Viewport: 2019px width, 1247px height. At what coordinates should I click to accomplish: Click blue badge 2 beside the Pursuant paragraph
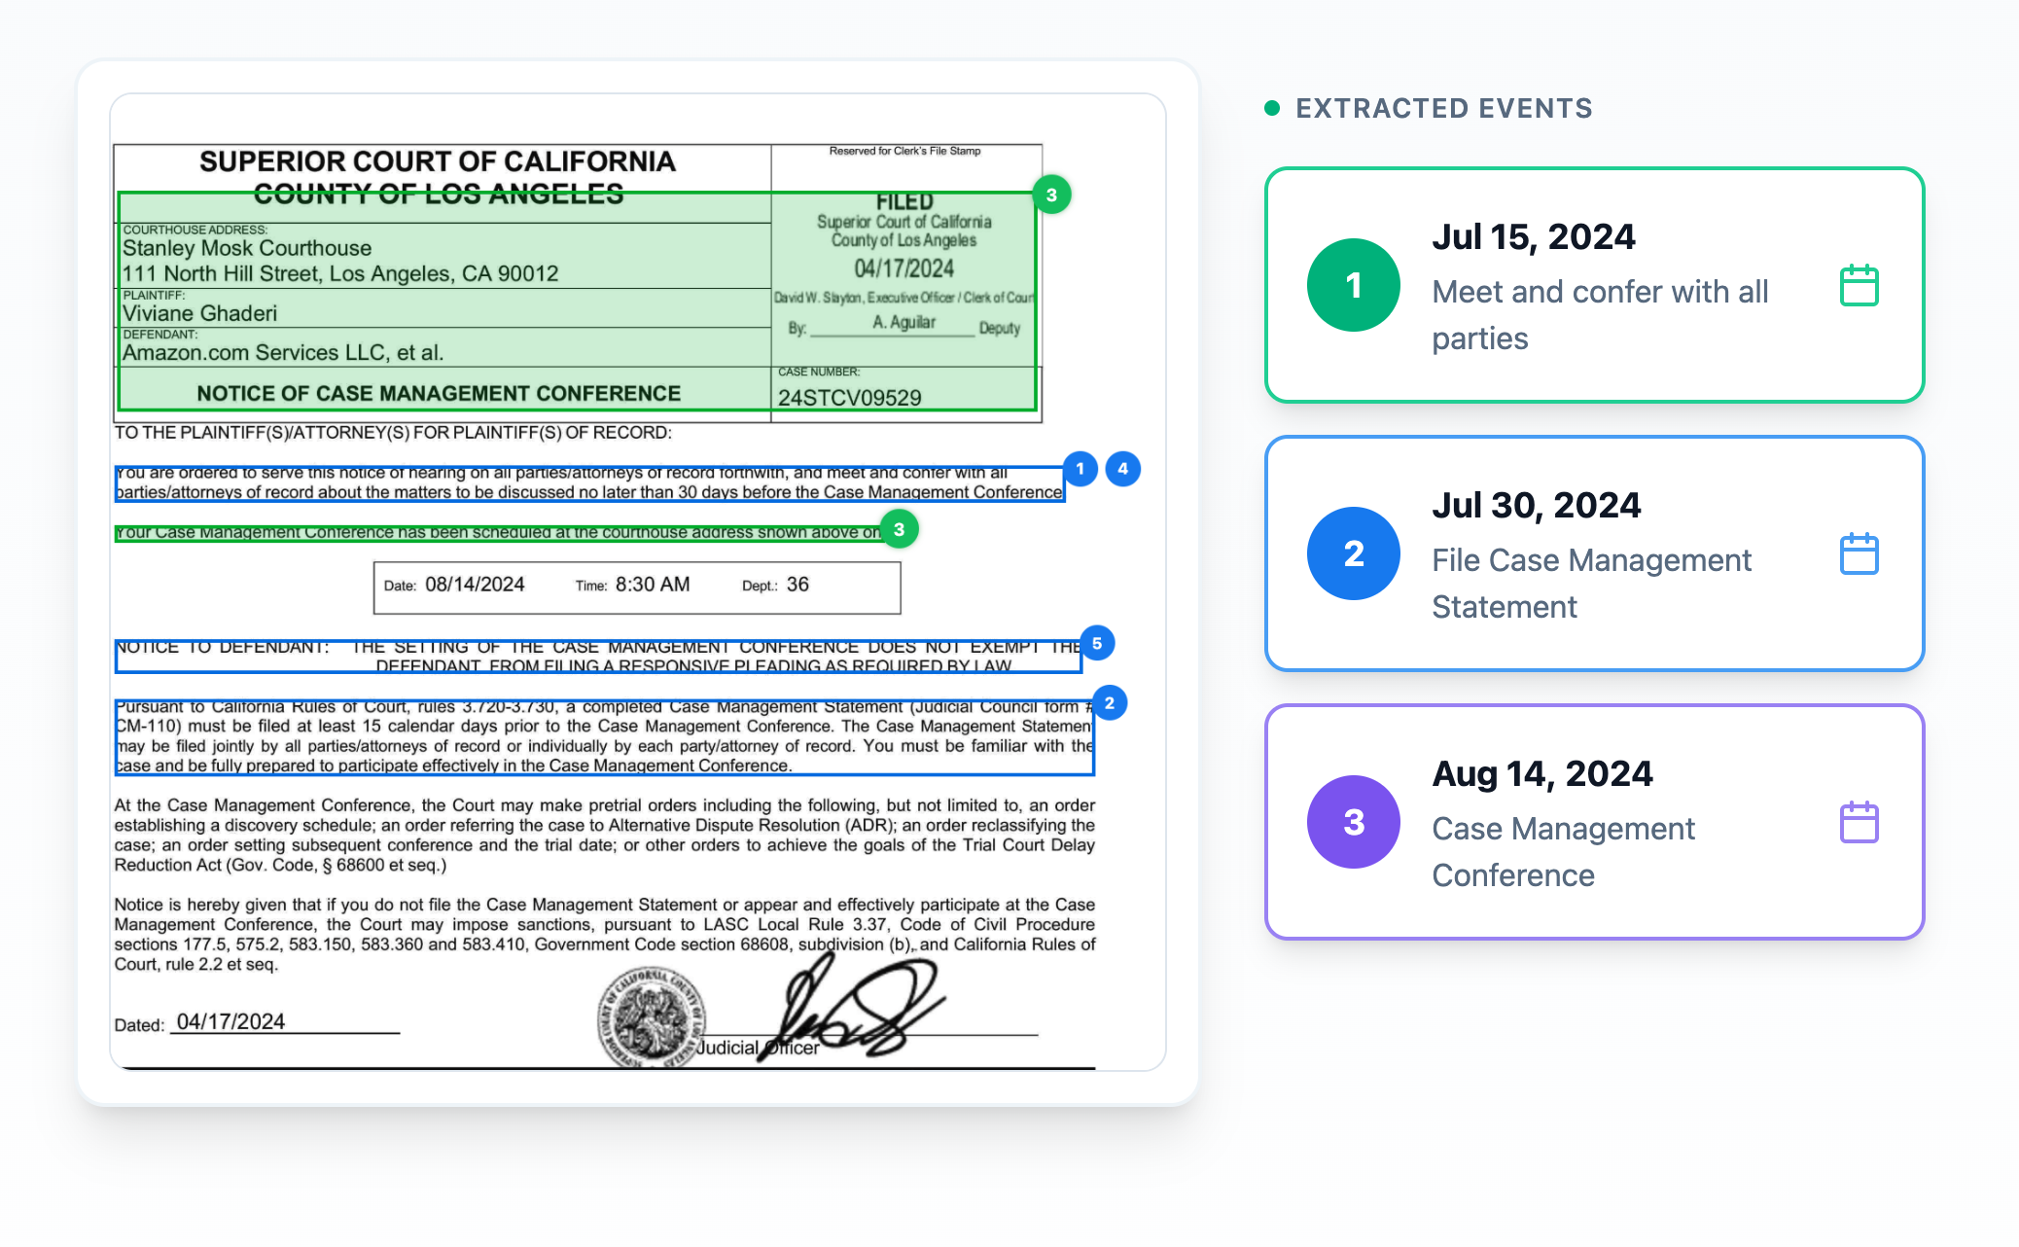[x=1110, y=703]
